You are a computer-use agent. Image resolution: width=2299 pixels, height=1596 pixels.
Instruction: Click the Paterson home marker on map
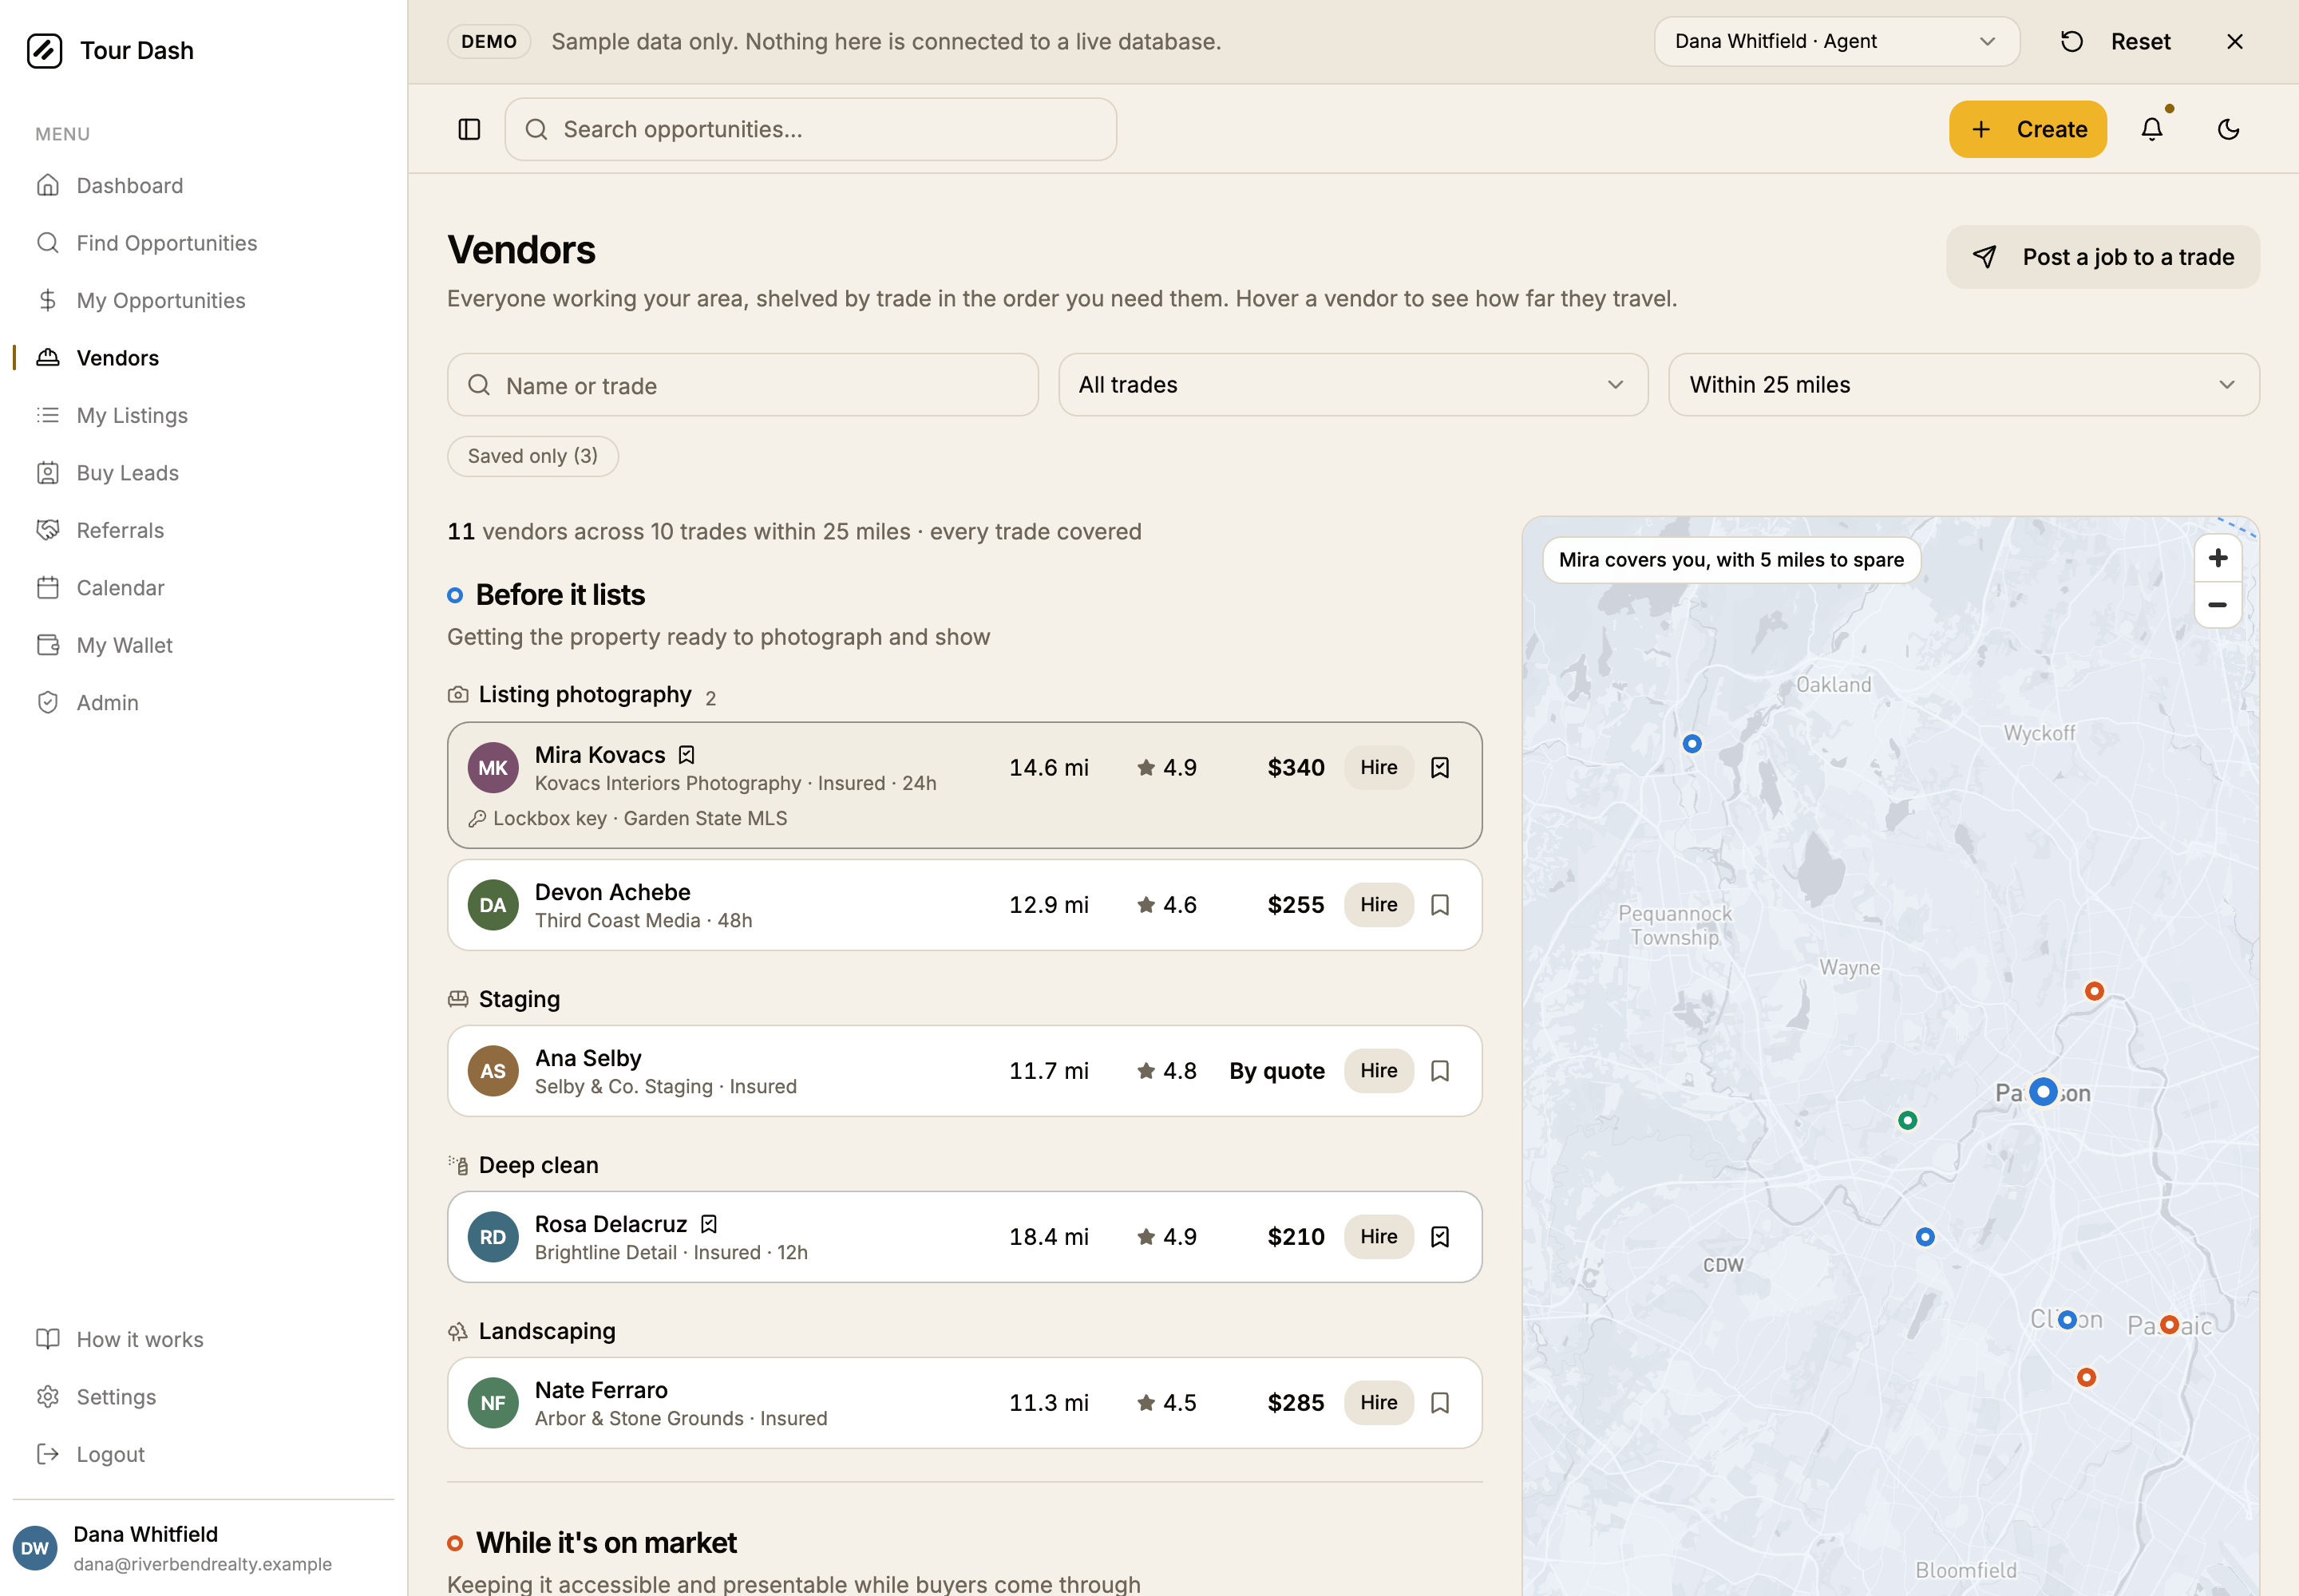(2043, 1091)
